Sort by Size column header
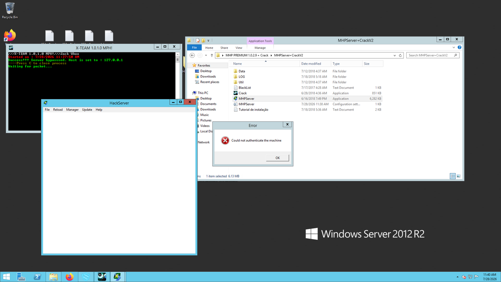The image size is (501, 282). click(373, 63)
